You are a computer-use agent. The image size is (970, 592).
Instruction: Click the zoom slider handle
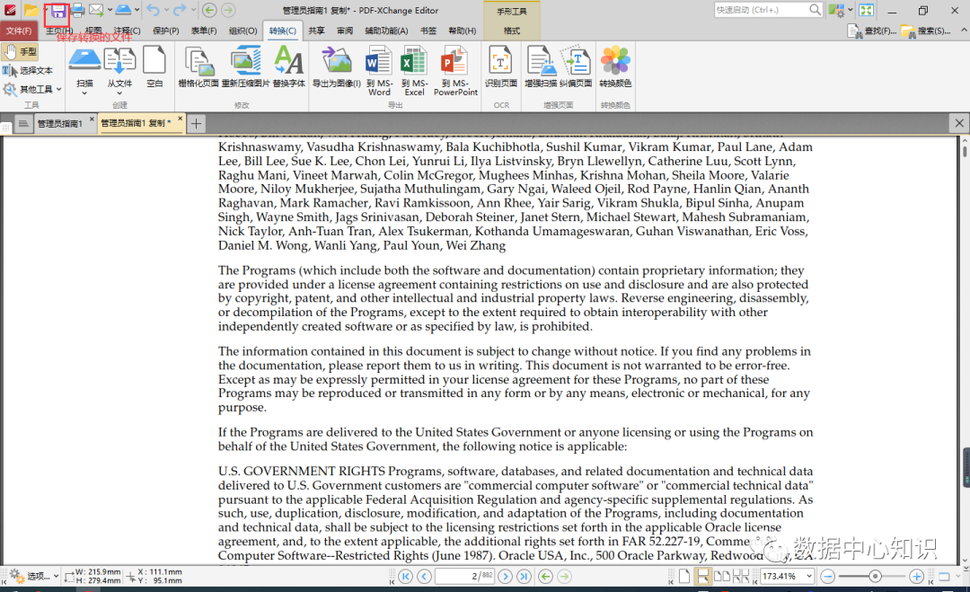pyautogui.click(x=875, y=577)
